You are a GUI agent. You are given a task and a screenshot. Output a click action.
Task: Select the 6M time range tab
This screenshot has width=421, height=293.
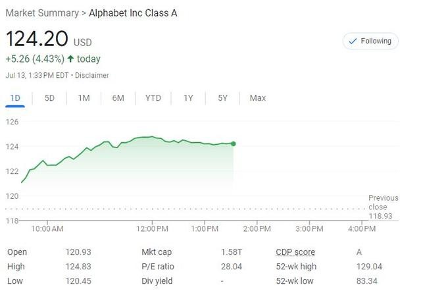point(118,98)
